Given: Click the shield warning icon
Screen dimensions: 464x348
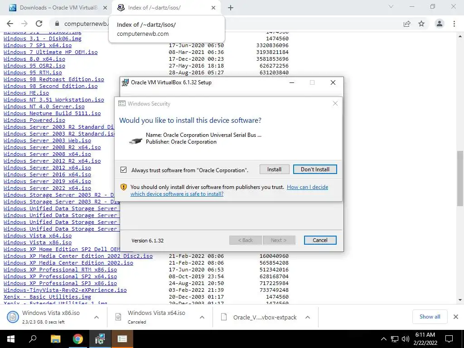Looking at the screenshot, I should pos(123,187).
